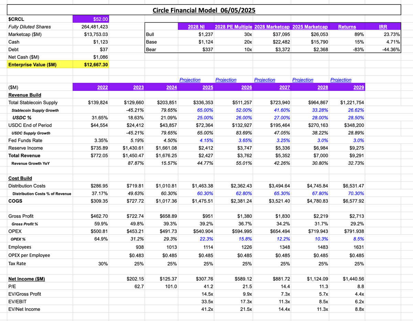
Task: Select EV/EBIT 2027 value 11.3x
Action: [284, 301]
